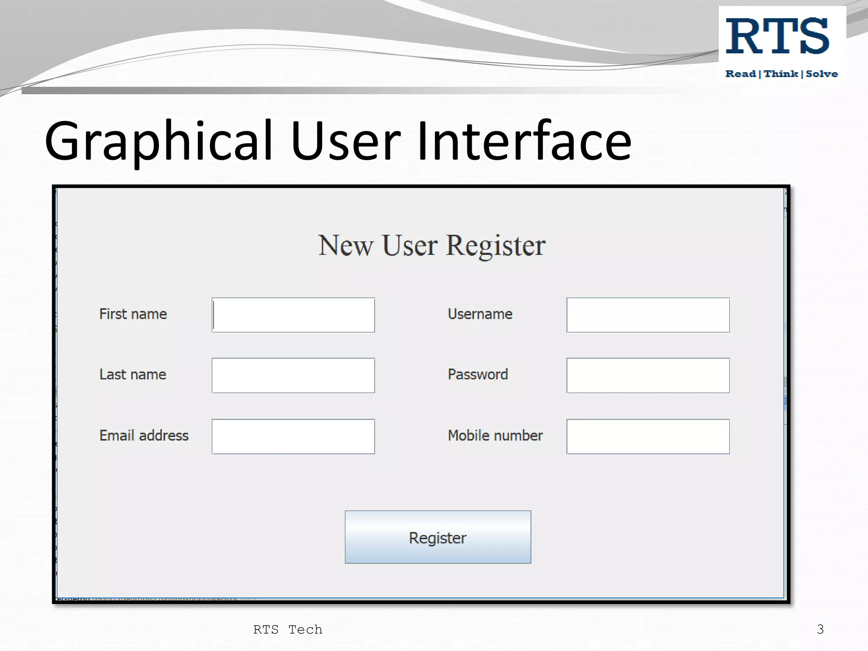Focus the Last name input box
The image size is (868, 651).
[293, 376]
